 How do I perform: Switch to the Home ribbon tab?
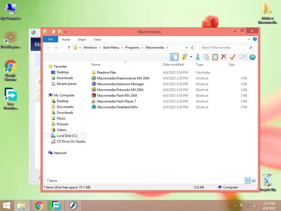[66, 40]
